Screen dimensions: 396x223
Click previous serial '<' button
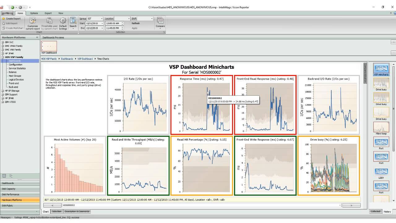click(x=52, y=205)
